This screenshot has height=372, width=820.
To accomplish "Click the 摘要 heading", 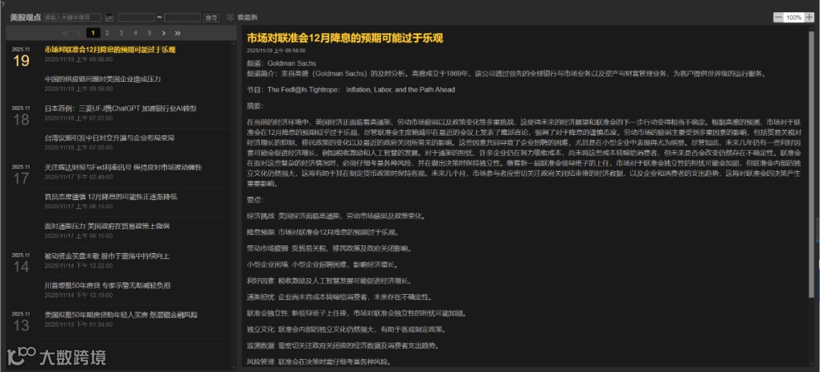I will point(255,106).
